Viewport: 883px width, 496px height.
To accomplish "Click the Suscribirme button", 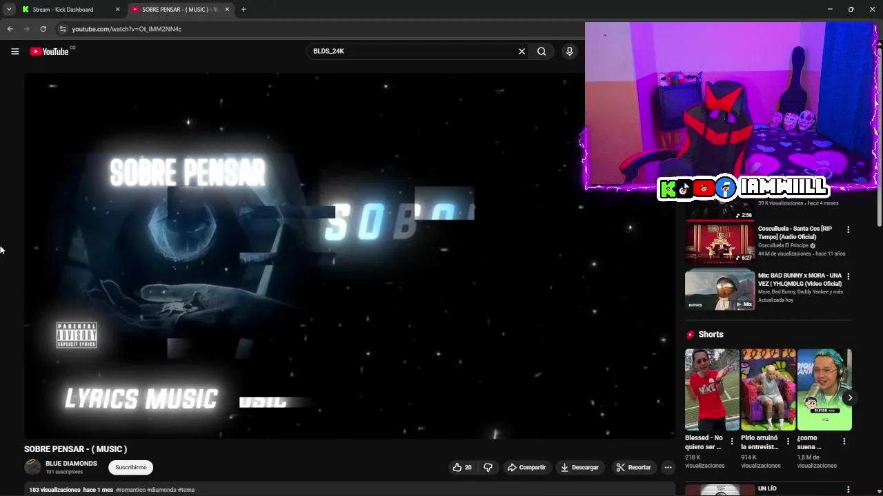I will tap(130, 467).
